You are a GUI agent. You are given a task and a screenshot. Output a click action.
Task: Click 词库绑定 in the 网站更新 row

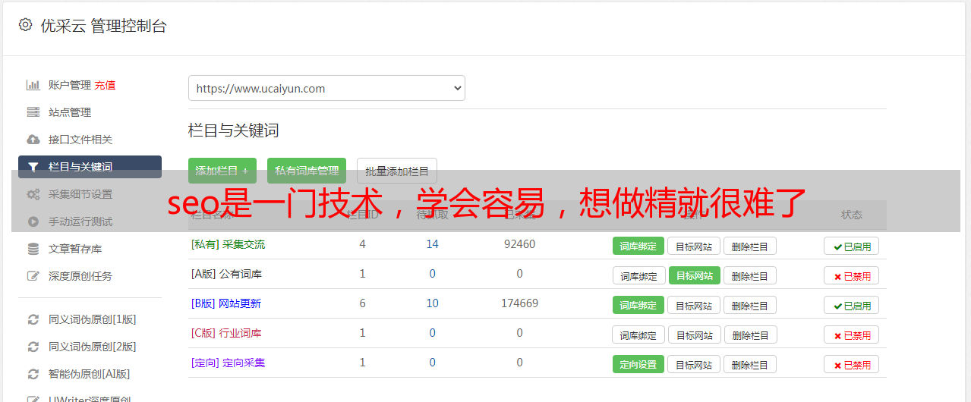[638, 305]
